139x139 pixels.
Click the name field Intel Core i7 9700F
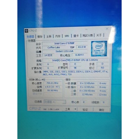[65, 43]
